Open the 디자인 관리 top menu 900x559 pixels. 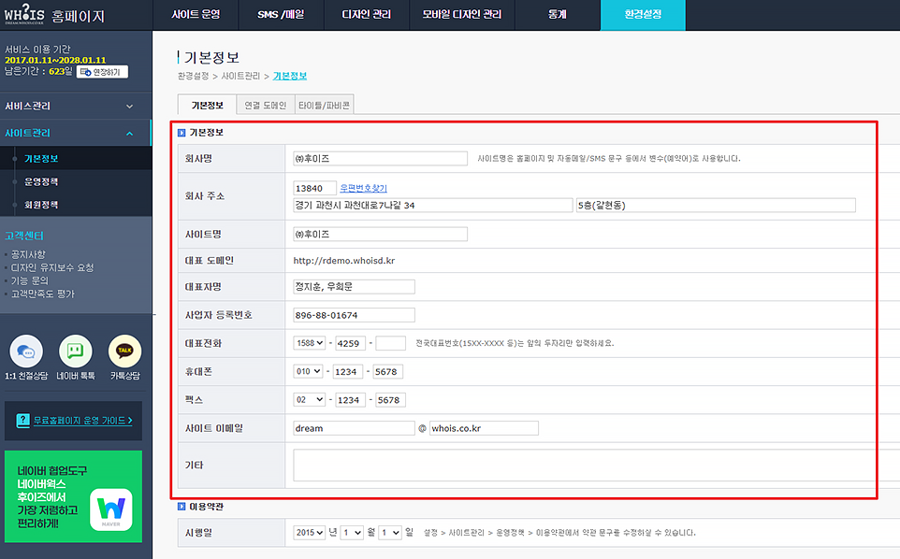click(367, 15)
